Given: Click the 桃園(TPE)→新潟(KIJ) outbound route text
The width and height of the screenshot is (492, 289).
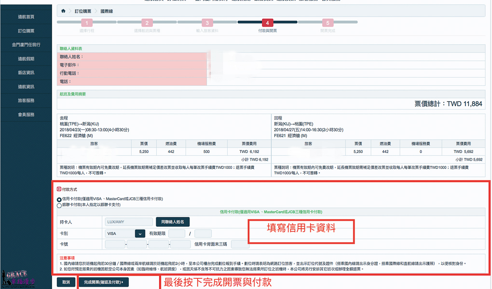Looking at the screenshot, I should tap(80, 124).
